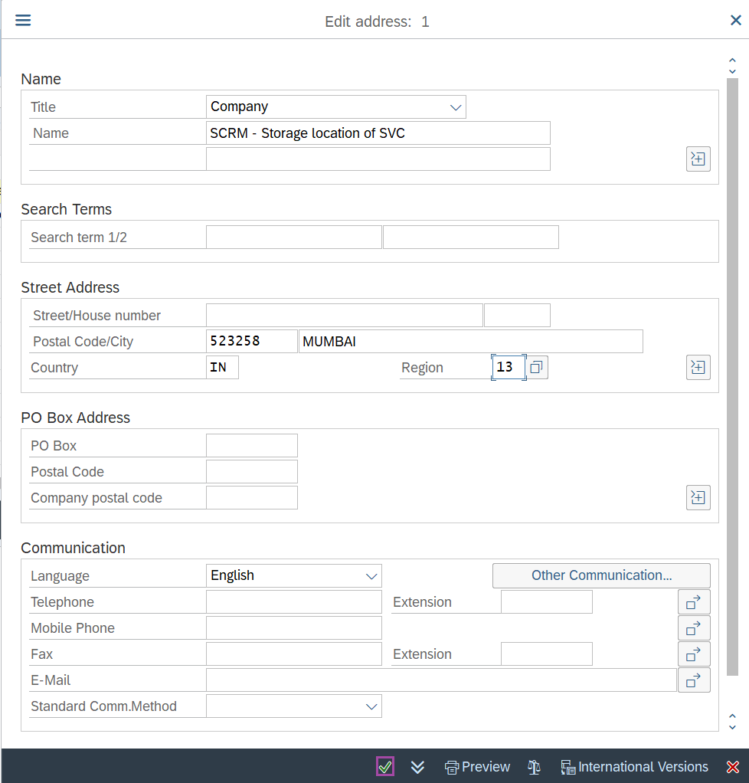The image size is (749, 783).
Task: Click E-Mail additional addresses arrow icon
Action: pos(694,680)
